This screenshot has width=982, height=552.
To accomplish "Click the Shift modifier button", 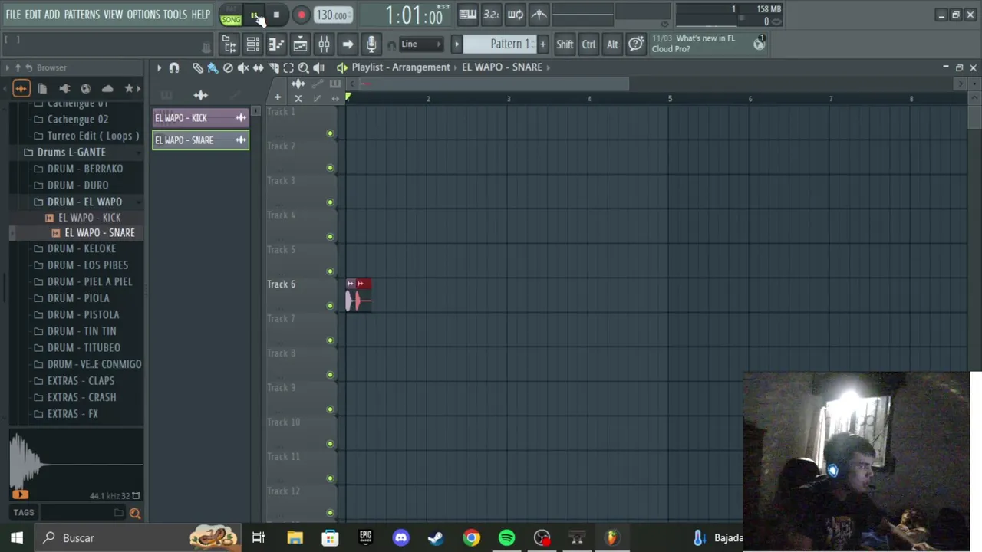I will [565, 44].
